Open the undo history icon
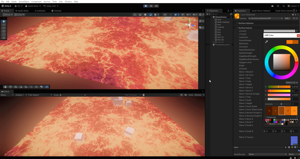Image resolution: width=300 pixels, height=159 pixels. coord(278,6)
